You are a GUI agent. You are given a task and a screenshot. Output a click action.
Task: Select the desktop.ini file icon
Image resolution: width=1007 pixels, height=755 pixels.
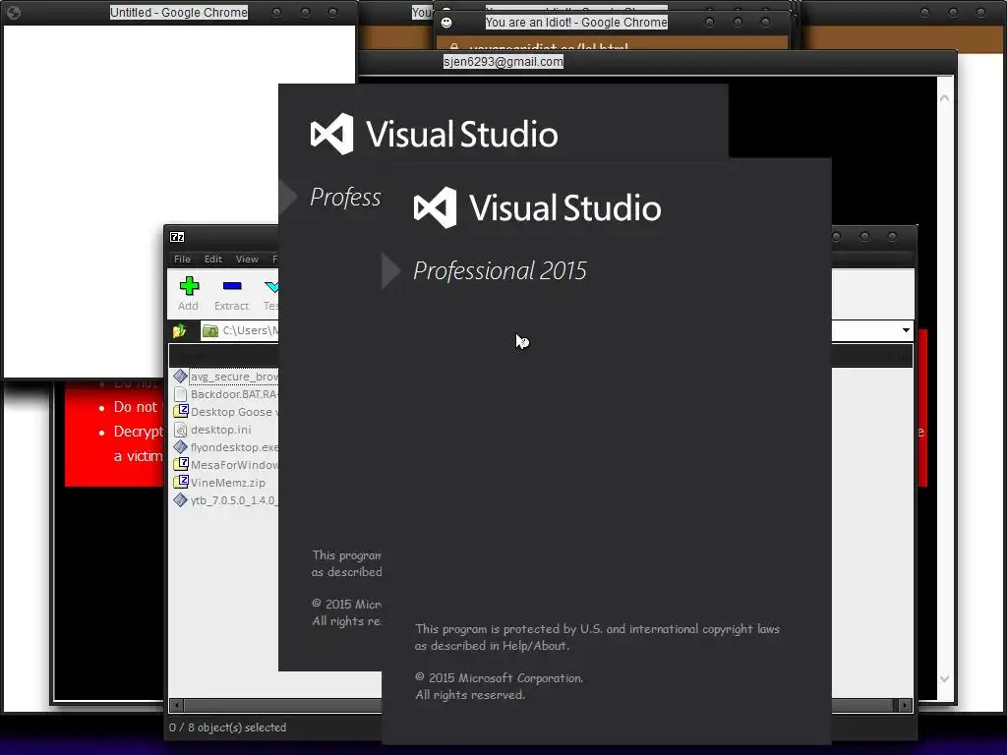click(x=181, y=430)
